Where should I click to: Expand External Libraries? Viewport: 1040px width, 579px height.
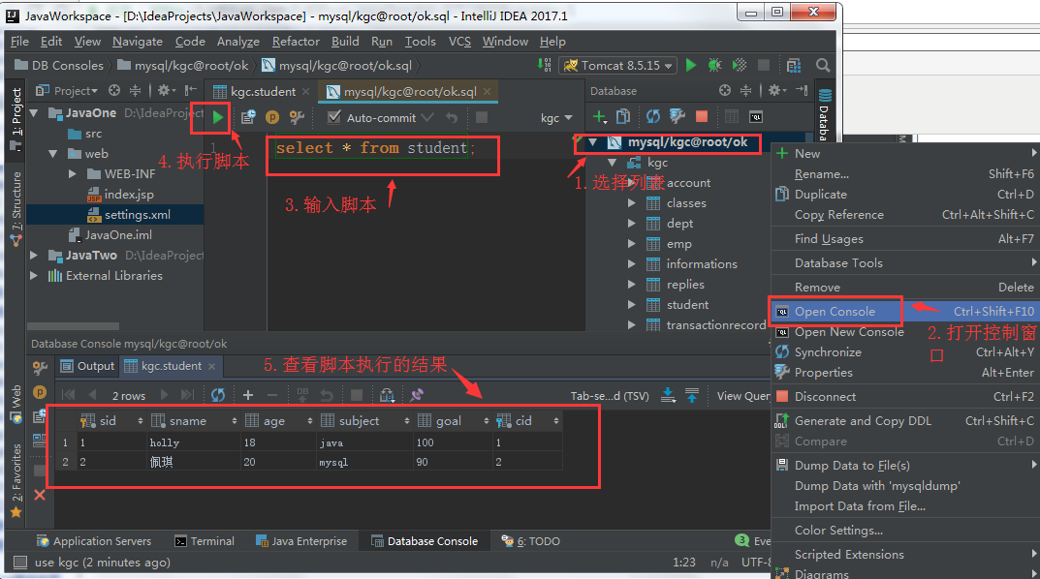(x=34, y=276)
